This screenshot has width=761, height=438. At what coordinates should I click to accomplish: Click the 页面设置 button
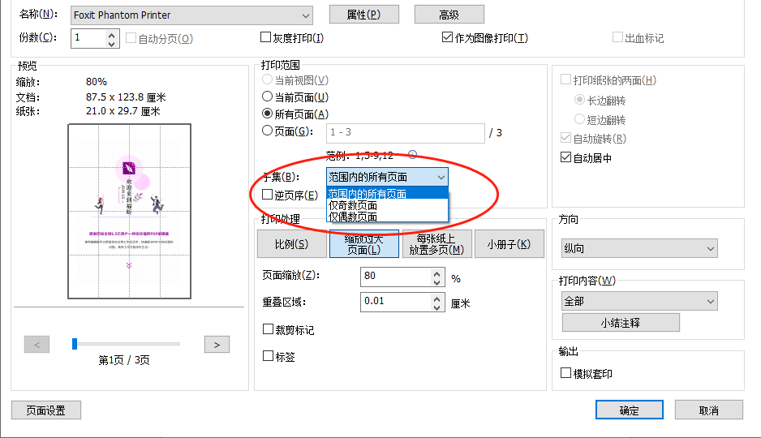point(46,410)
